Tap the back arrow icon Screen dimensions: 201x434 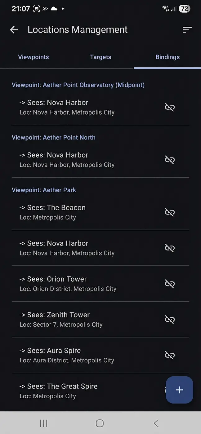(x=14, y=30)
